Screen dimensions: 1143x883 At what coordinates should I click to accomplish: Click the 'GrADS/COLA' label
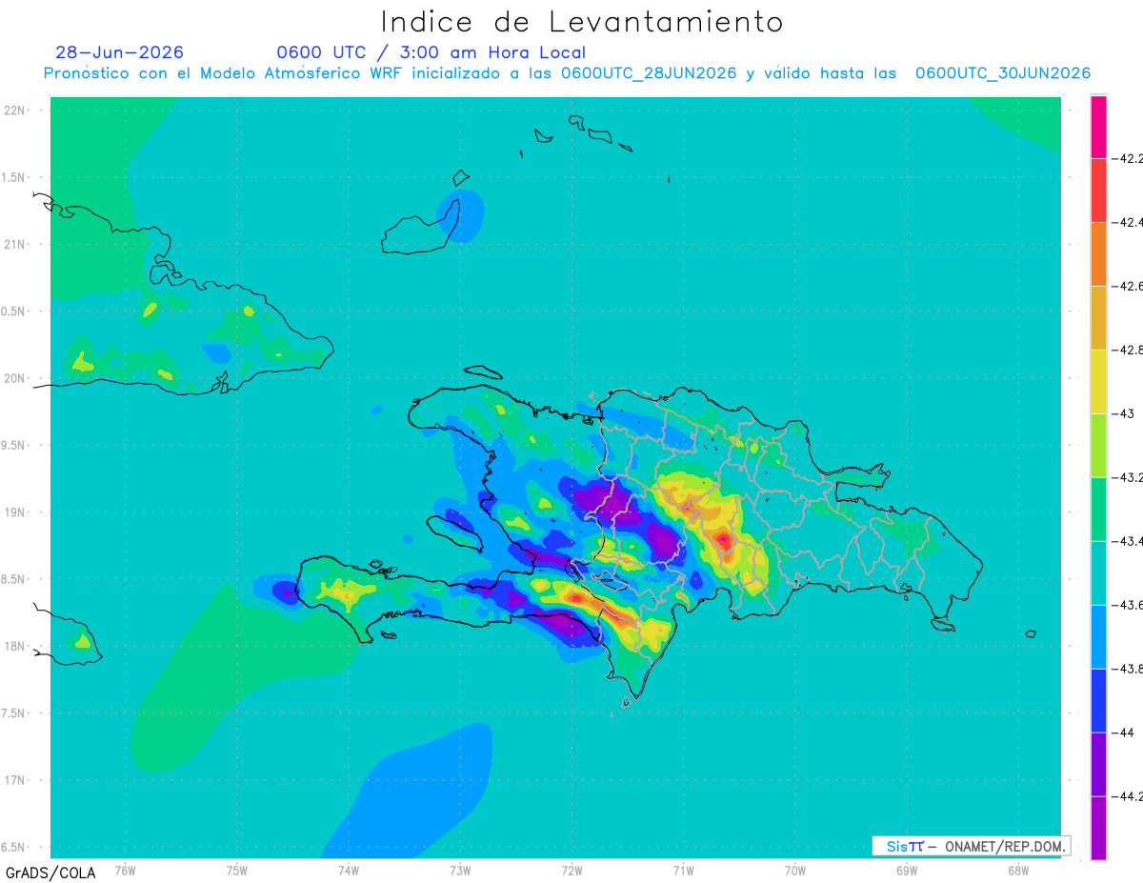50,873
